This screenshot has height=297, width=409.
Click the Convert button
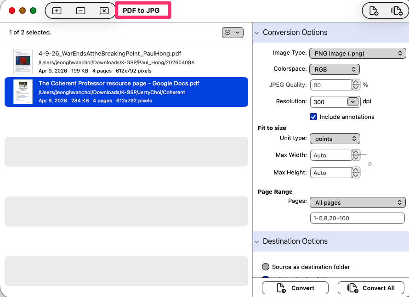295,288
